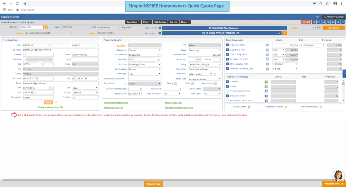Click the bookmark icon in top toolbar

coord(338,22)
